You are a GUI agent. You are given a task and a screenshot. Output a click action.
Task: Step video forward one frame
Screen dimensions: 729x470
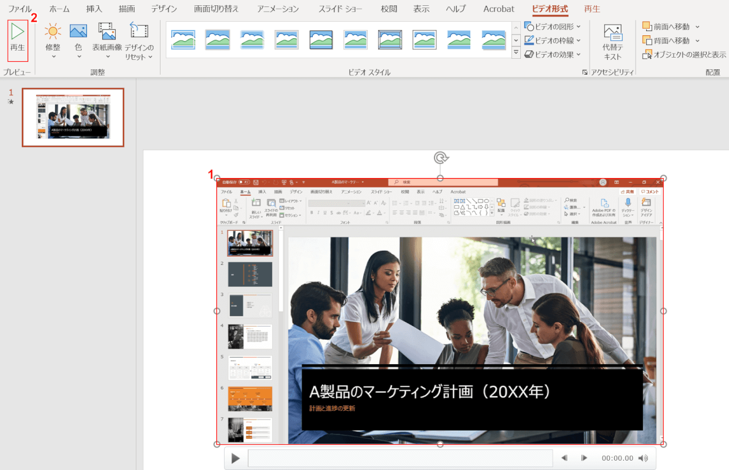point(584,458)
